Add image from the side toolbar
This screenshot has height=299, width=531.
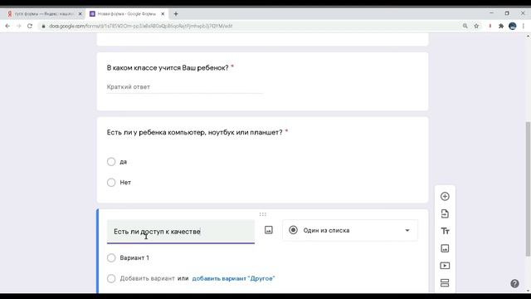tap(445, 248)
